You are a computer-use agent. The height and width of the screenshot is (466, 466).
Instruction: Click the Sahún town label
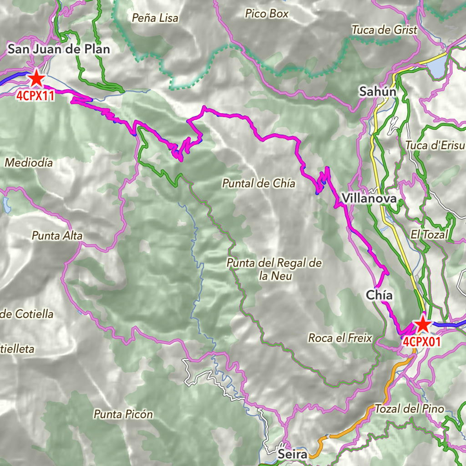[378, 91]
